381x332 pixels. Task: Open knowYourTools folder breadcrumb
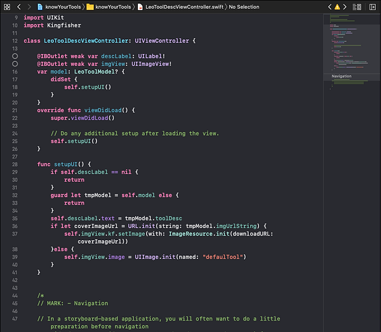113,7
